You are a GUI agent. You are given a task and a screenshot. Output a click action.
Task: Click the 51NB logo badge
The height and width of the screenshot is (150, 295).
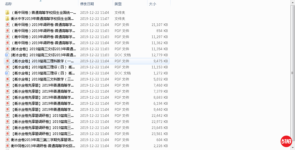coord(286,141)
